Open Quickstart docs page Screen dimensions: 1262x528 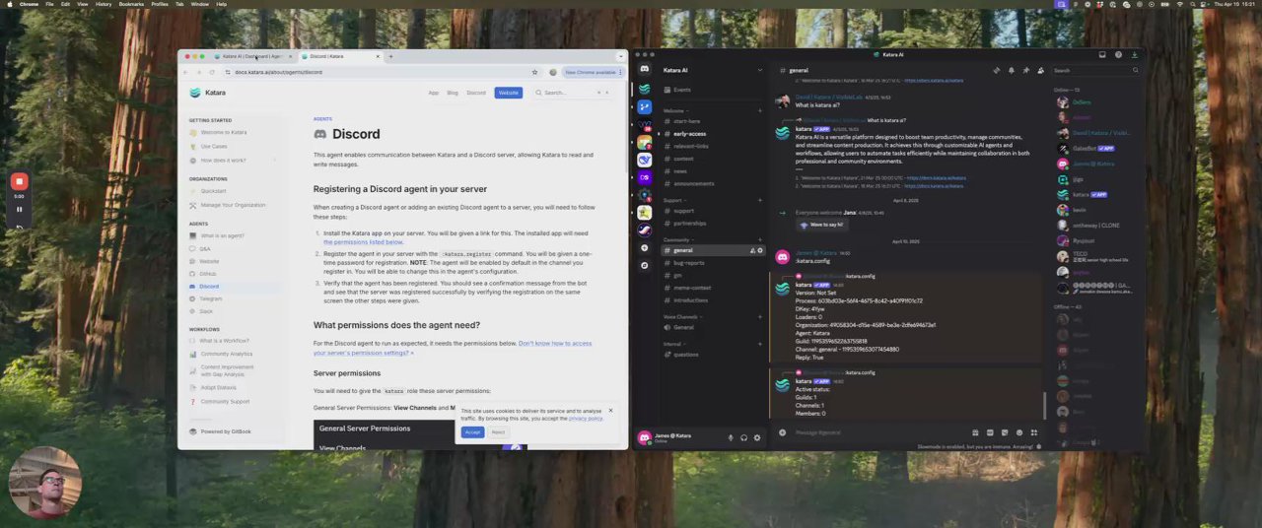point(214,191)
